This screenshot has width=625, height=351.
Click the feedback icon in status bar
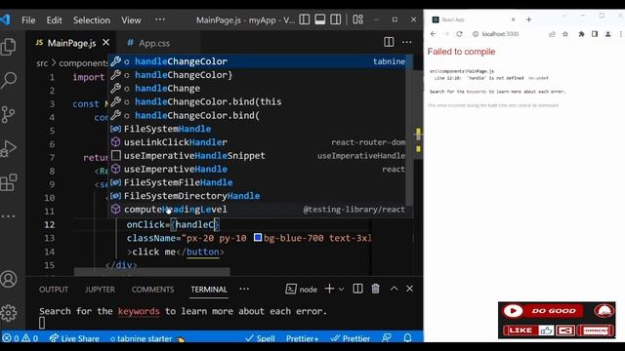(387, 338)
